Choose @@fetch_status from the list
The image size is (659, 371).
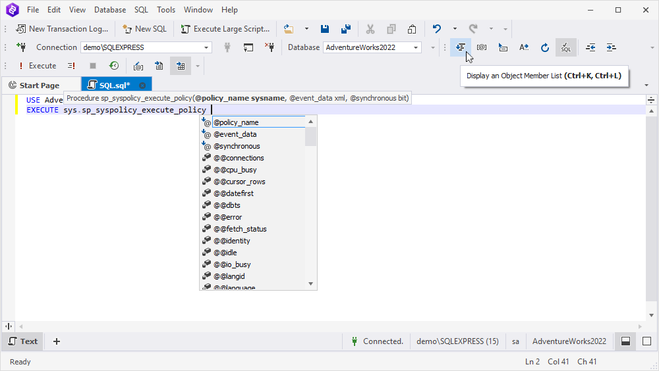tap(253, 229)
